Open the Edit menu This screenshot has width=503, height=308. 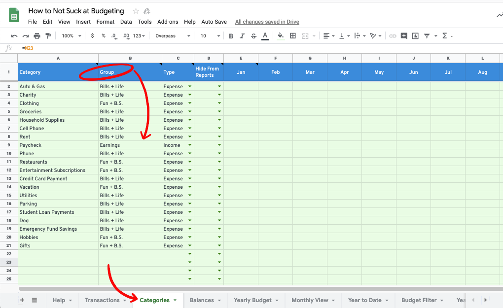click(47, 22)
